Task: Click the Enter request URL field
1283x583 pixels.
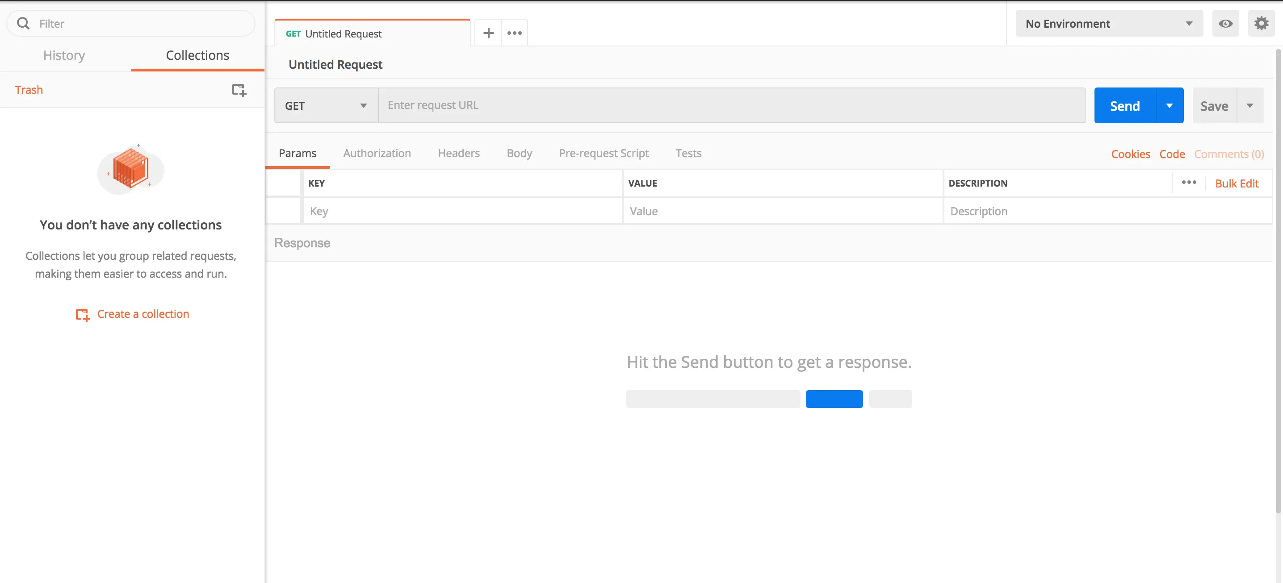Action: [x=731, y=105]
